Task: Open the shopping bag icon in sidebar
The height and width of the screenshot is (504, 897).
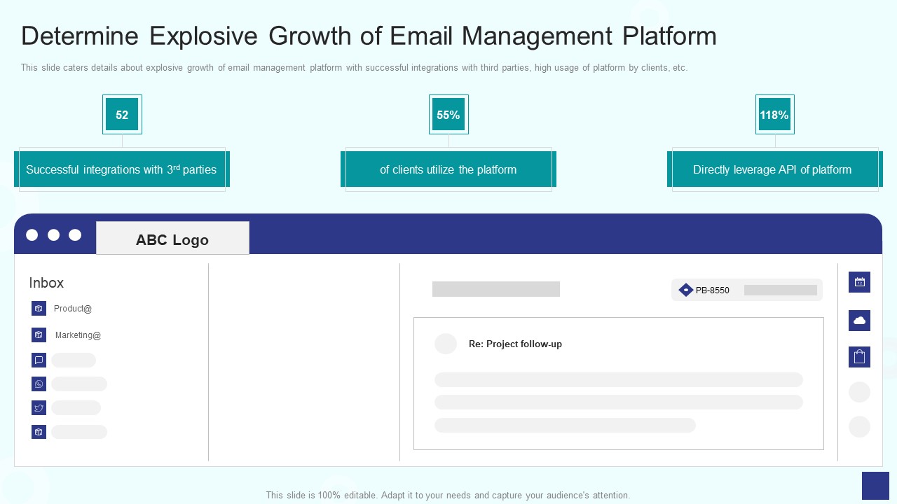Action: pos(859,357)
